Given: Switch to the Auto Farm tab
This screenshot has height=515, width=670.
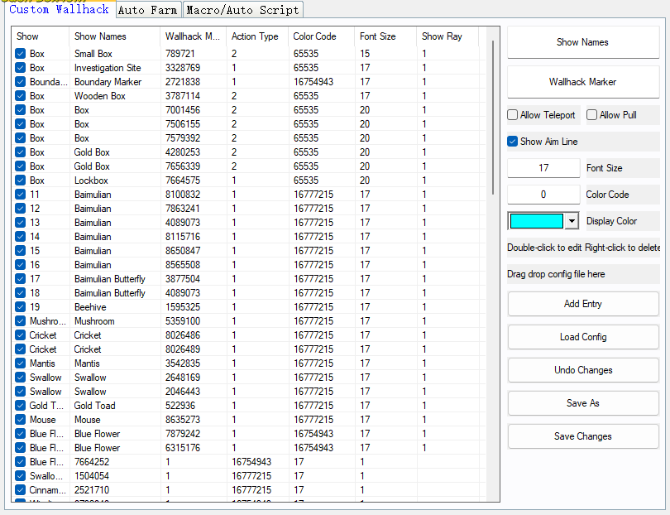Looking at the screenshot, I should pos(147,10).
